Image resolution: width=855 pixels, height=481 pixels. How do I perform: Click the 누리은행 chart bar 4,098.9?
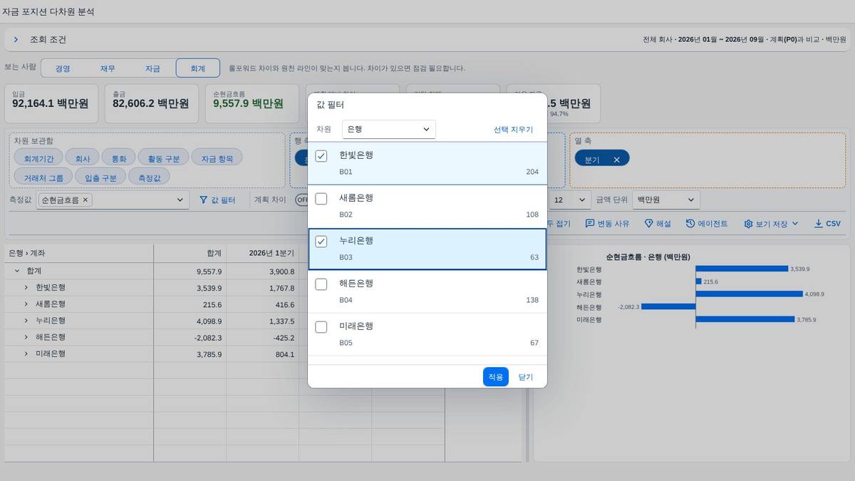coord(749,294)
